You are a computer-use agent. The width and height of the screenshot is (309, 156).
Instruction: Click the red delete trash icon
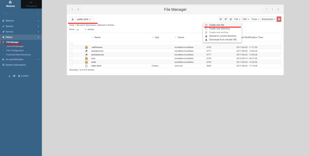[279, 19]
